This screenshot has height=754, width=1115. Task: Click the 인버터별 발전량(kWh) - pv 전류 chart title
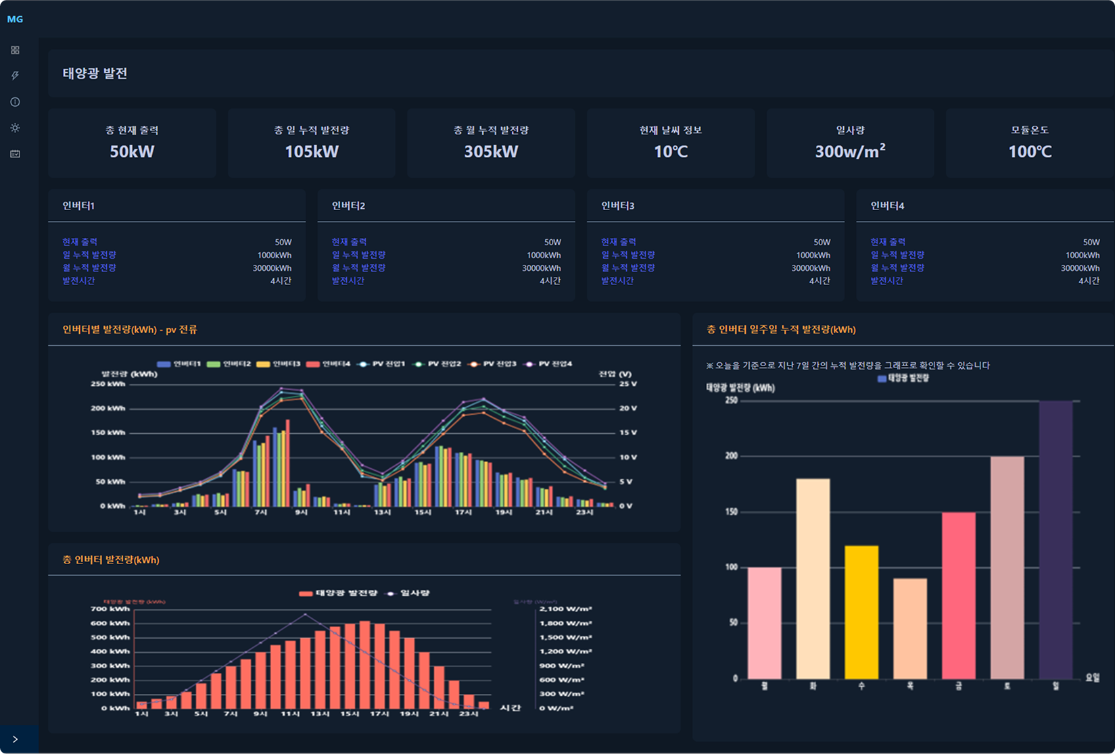click(x=130, y=330)
